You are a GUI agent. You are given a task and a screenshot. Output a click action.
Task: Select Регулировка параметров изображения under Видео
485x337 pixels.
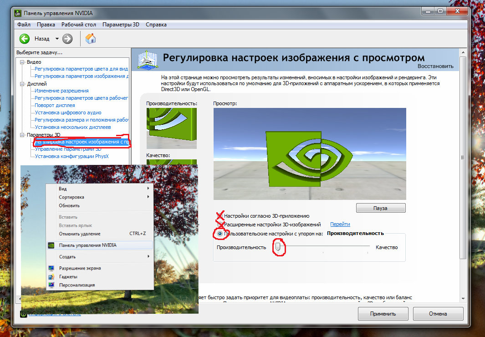point(82,76)
